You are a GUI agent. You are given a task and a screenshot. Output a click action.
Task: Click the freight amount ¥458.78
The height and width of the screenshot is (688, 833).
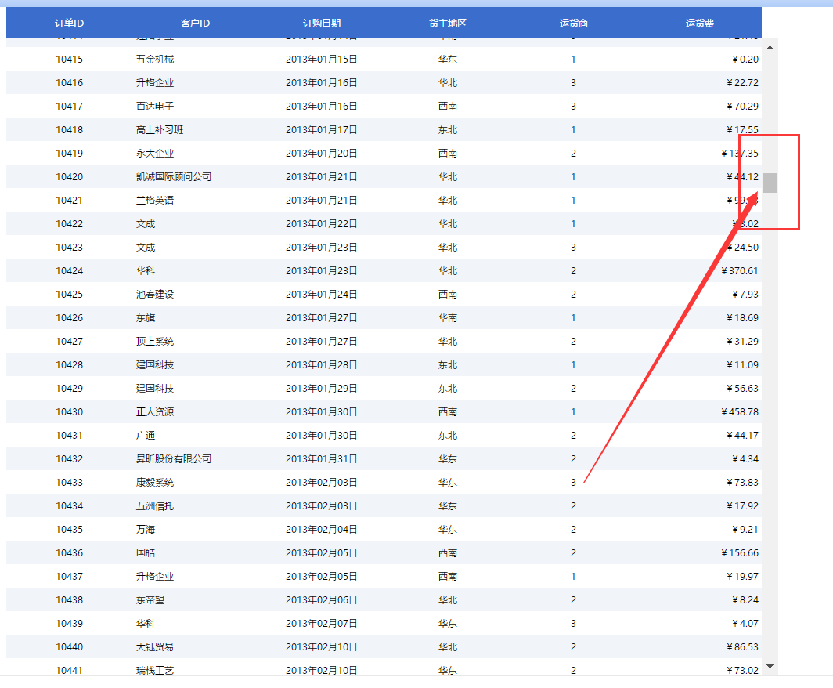pyautogui.click(x=739, y=412)
